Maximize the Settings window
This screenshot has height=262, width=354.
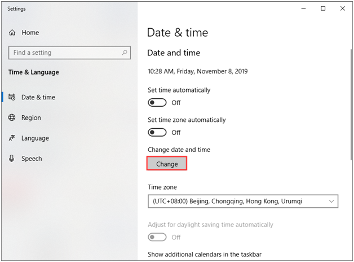pos(323,8)
